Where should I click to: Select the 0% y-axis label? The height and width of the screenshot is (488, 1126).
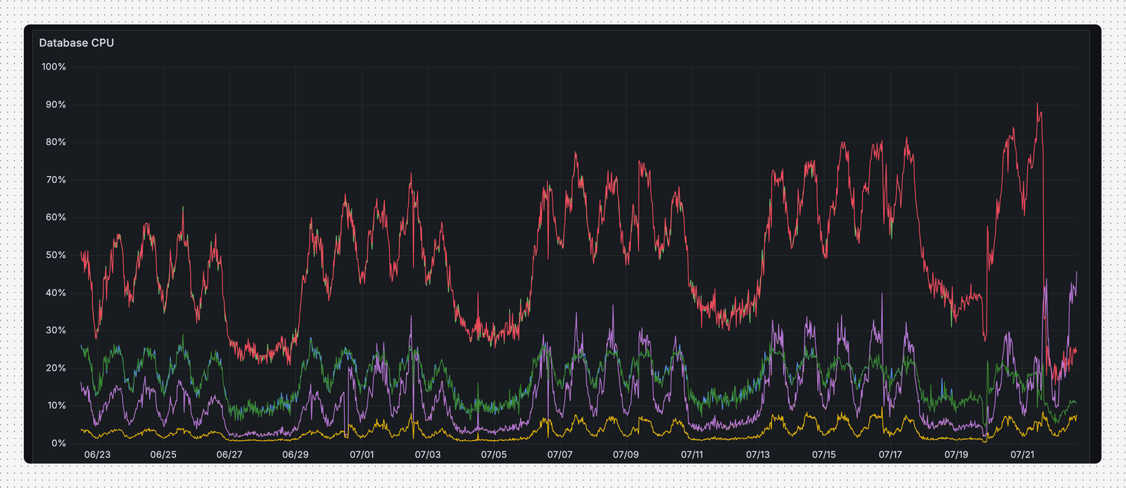click(58, 444)
